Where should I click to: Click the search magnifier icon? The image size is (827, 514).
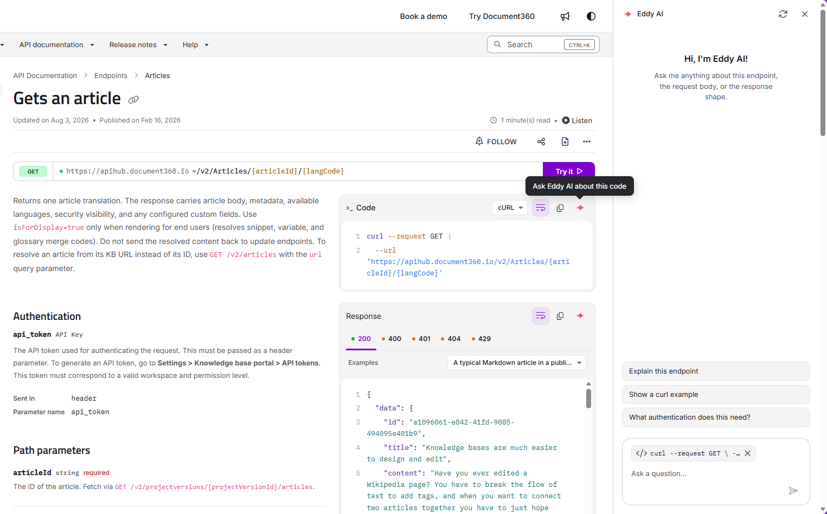[497, 44]
